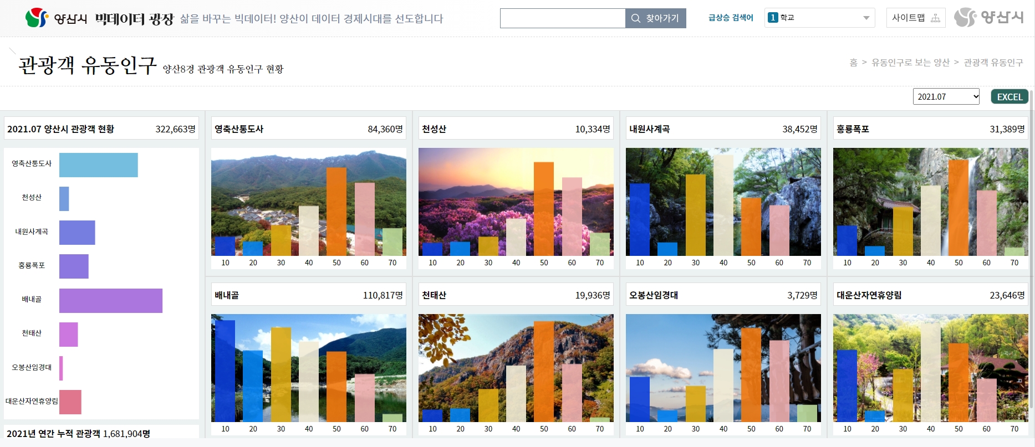Open the 영축산통도사 photo chart
This screenshot has height=447, width=1035.
click(x=309, y=202)
